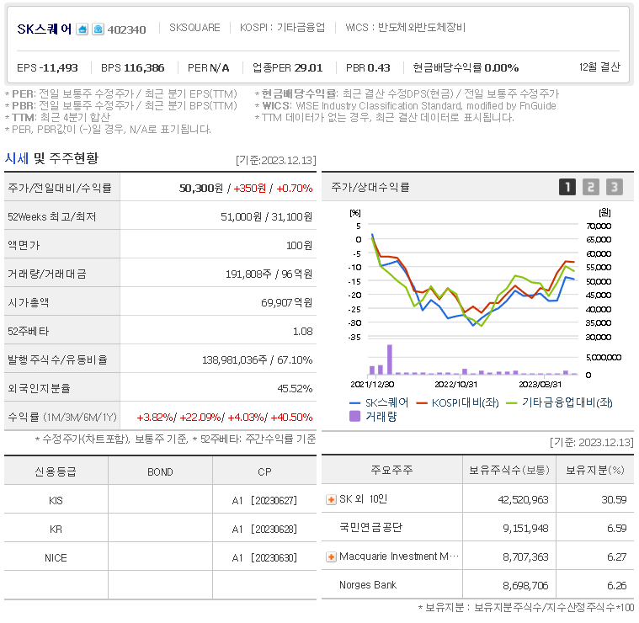Click the 시세 및 주주현황 heading
Screen dimensions: 639x623
click(51, 158)
